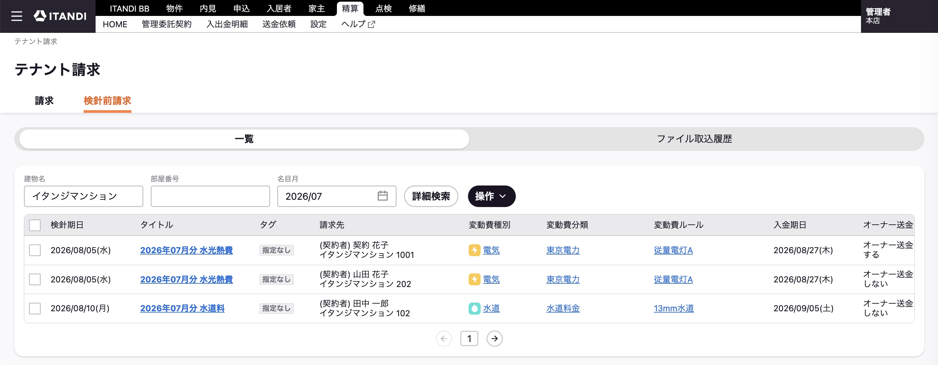Check the row for 山田 花子 202
The height and width of the screenshot is (365, 938).
point(35,279)
